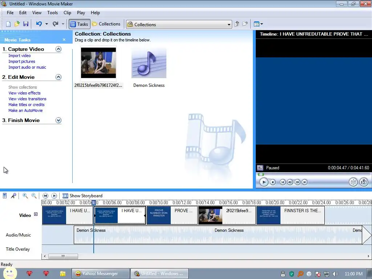Expand the Video track plus box
The height and width of the screenshot is (279, 372).
pyautogui.click(x=36, y=214)
